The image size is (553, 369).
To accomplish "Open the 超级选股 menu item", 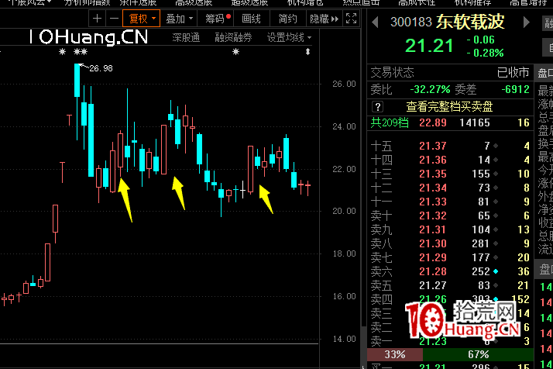I will pyautogui.click(x=249, y=2).
